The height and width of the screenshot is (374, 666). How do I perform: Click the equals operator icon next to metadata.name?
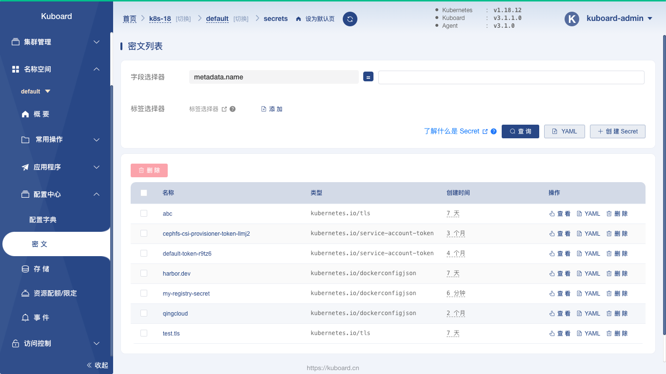click(369, 77)
